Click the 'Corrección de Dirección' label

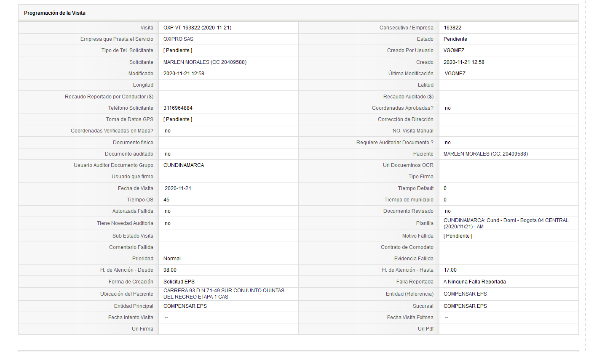406,119
